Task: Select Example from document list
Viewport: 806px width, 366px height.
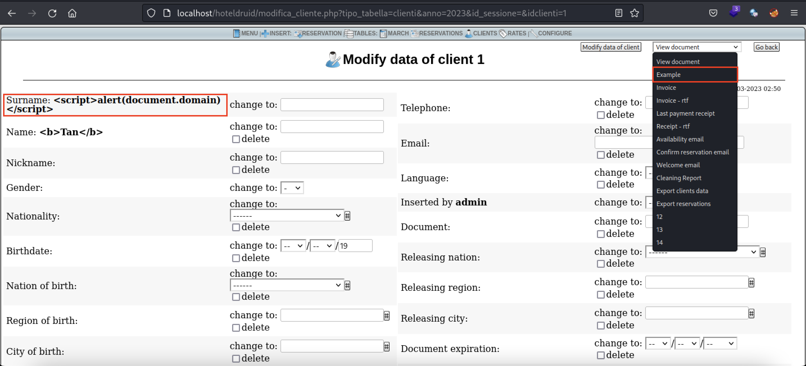Action: [695, 75]
